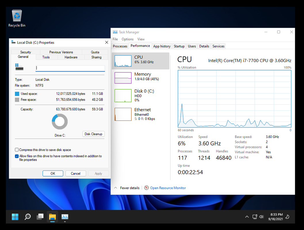
Task: Click the moon focus icon in tray
Action: (x=288, y=216)
